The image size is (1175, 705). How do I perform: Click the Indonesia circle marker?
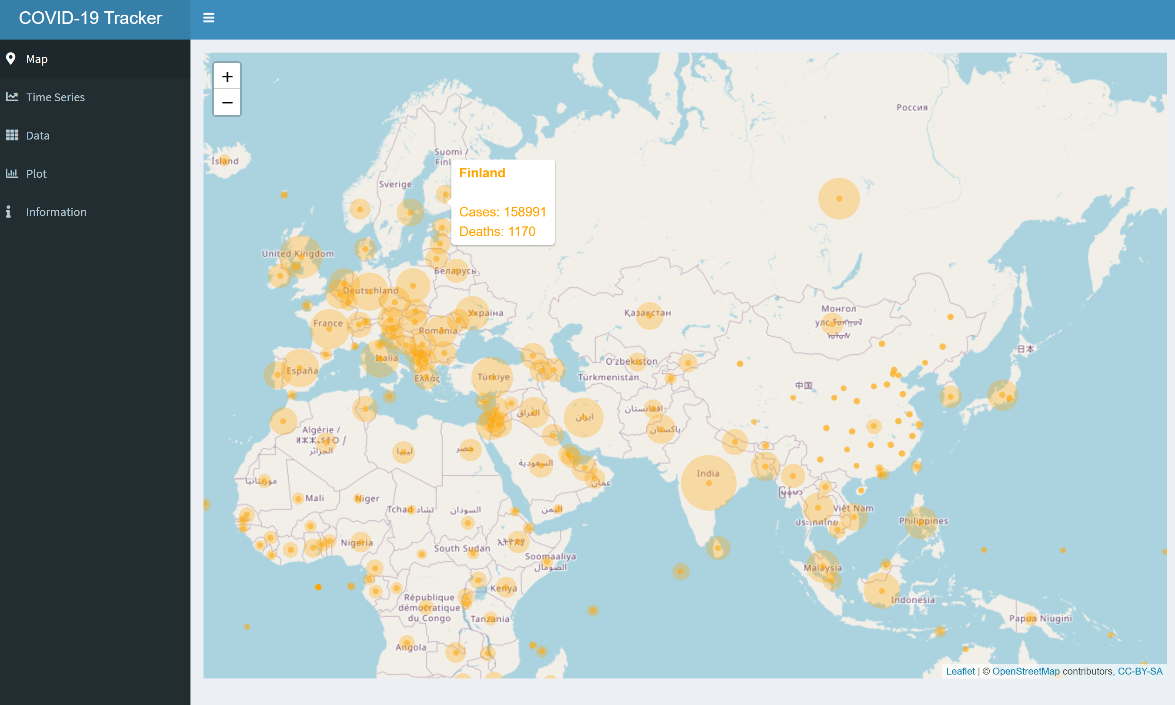(882, 591)
